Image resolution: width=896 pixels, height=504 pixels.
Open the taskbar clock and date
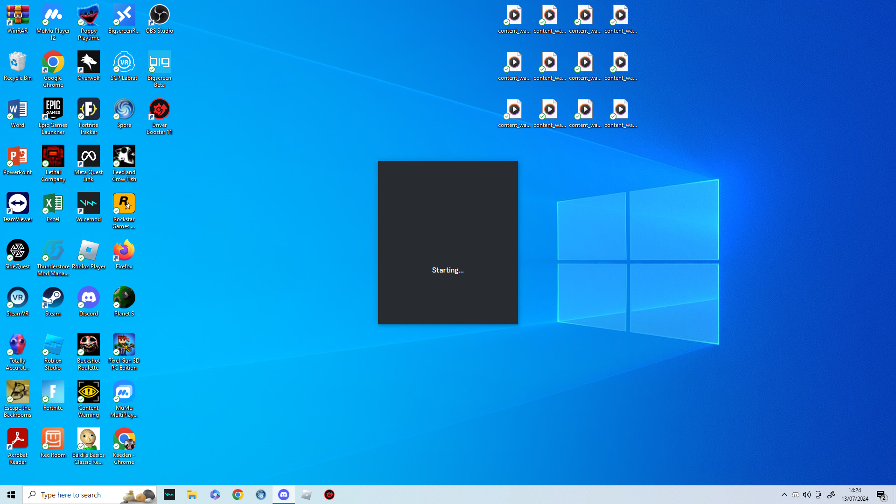coord(854,495)
